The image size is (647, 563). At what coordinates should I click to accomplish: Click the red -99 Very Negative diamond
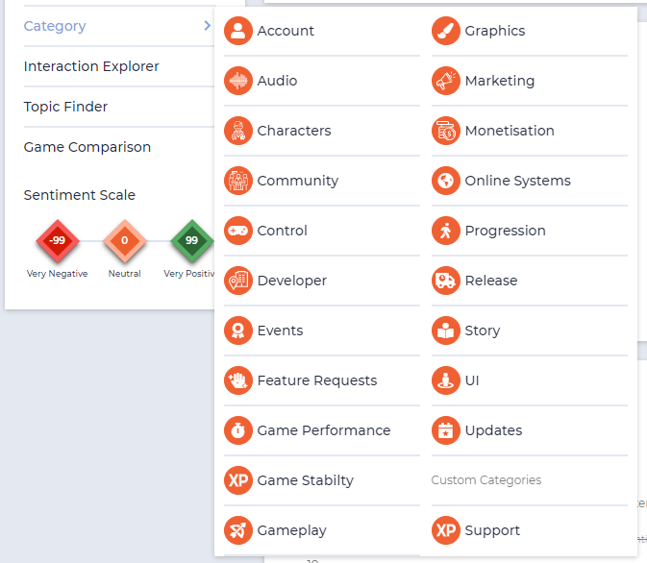pyautogui.click(x=58, y=241)
